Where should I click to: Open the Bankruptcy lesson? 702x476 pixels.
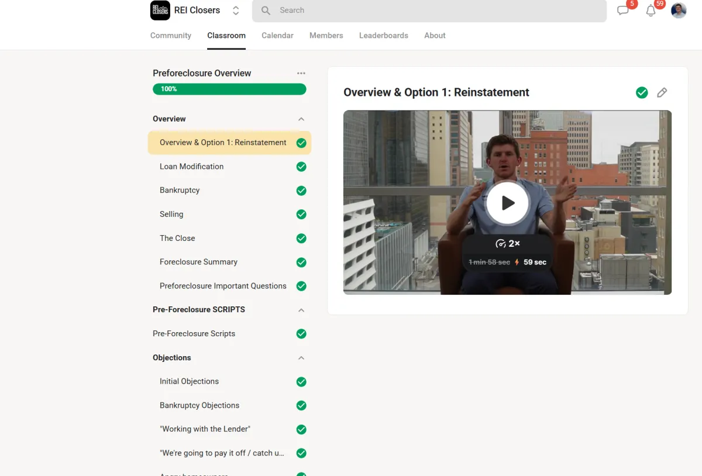pos(180,191)
